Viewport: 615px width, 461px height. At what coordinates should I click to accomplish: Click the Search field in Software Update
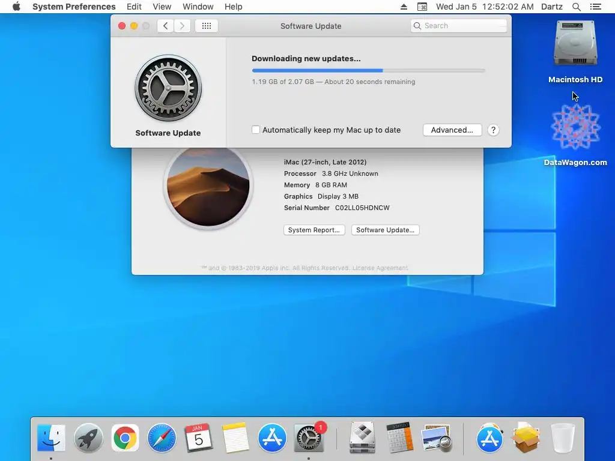point(458,26)
